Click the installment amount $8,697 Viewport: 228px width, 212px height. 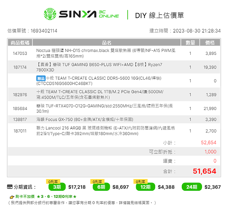(121, 187)
